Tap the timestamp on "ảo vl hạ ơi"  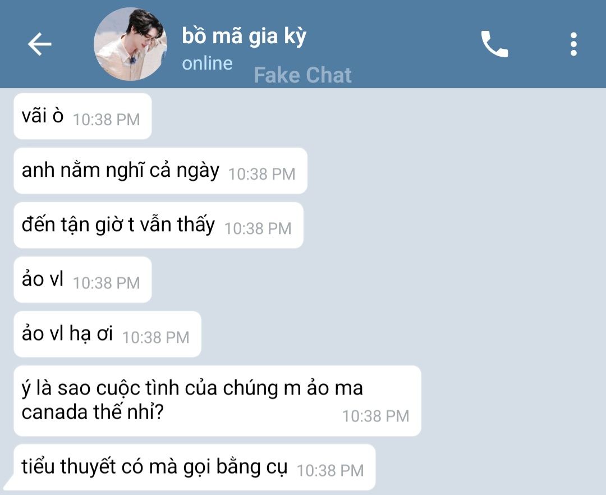156,337
